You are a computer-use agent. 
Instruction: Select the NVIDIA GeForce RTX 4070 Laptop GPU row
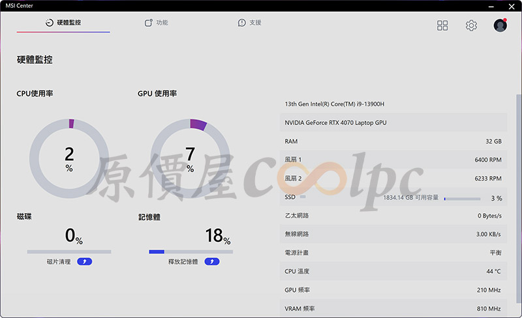pyautogui.click(x=393, y=123)
